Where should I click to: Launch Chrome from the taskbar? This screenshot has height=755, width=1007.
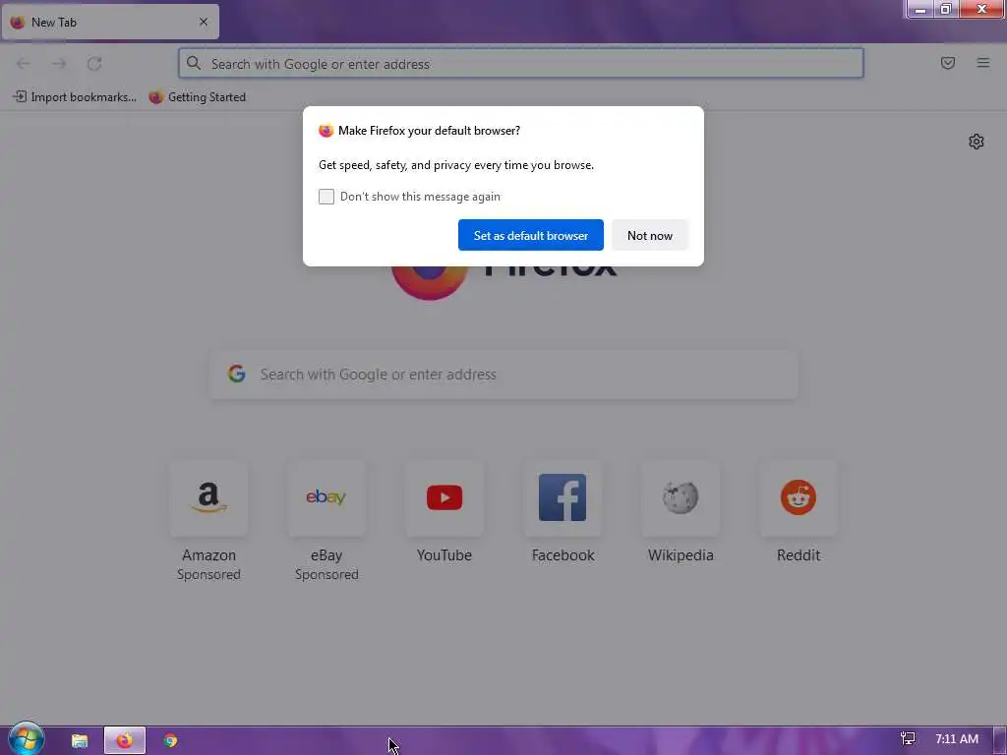click(170, 741)
